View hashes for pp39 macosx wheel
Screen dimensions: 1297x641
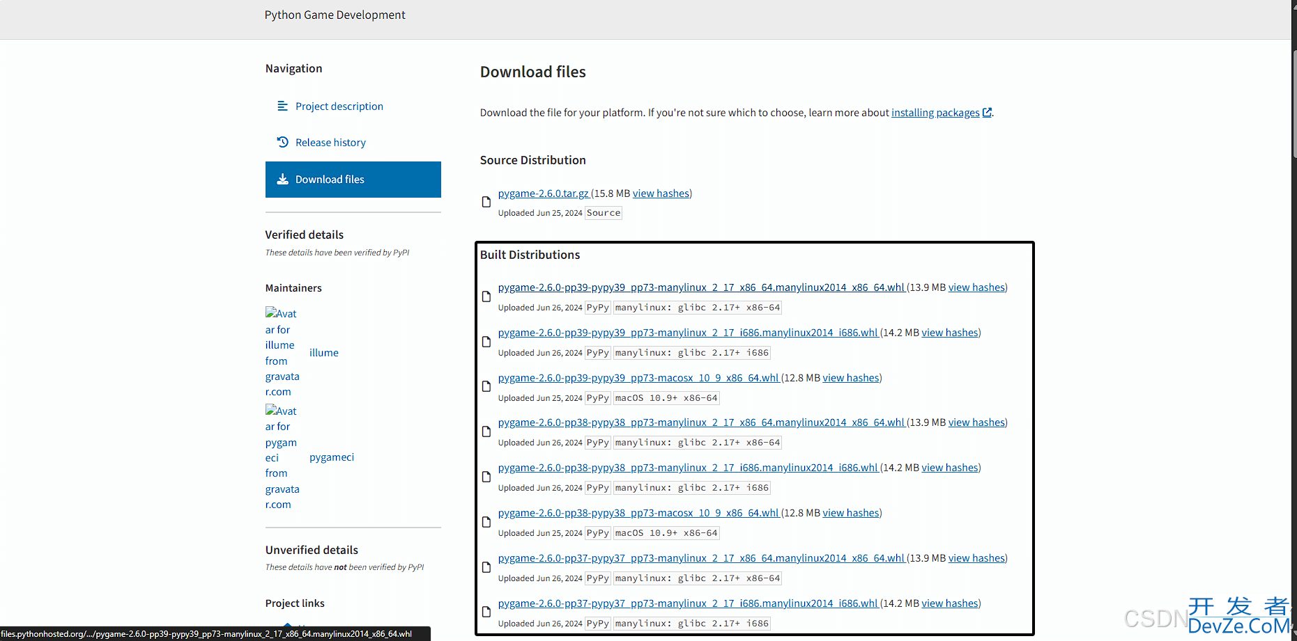[x=851, y=378]
